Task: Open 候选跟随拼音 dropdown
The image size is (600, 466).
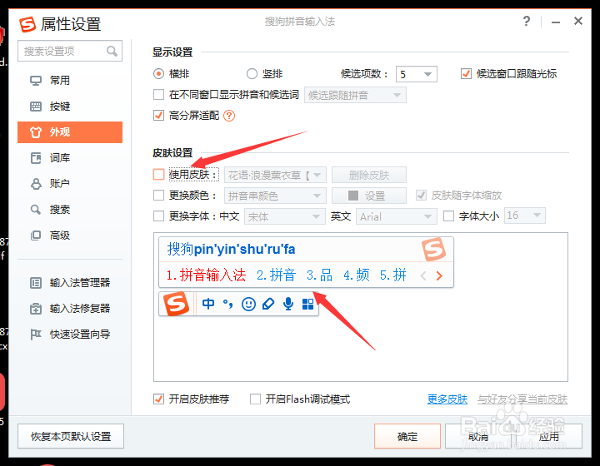Action: pos(356,95)
